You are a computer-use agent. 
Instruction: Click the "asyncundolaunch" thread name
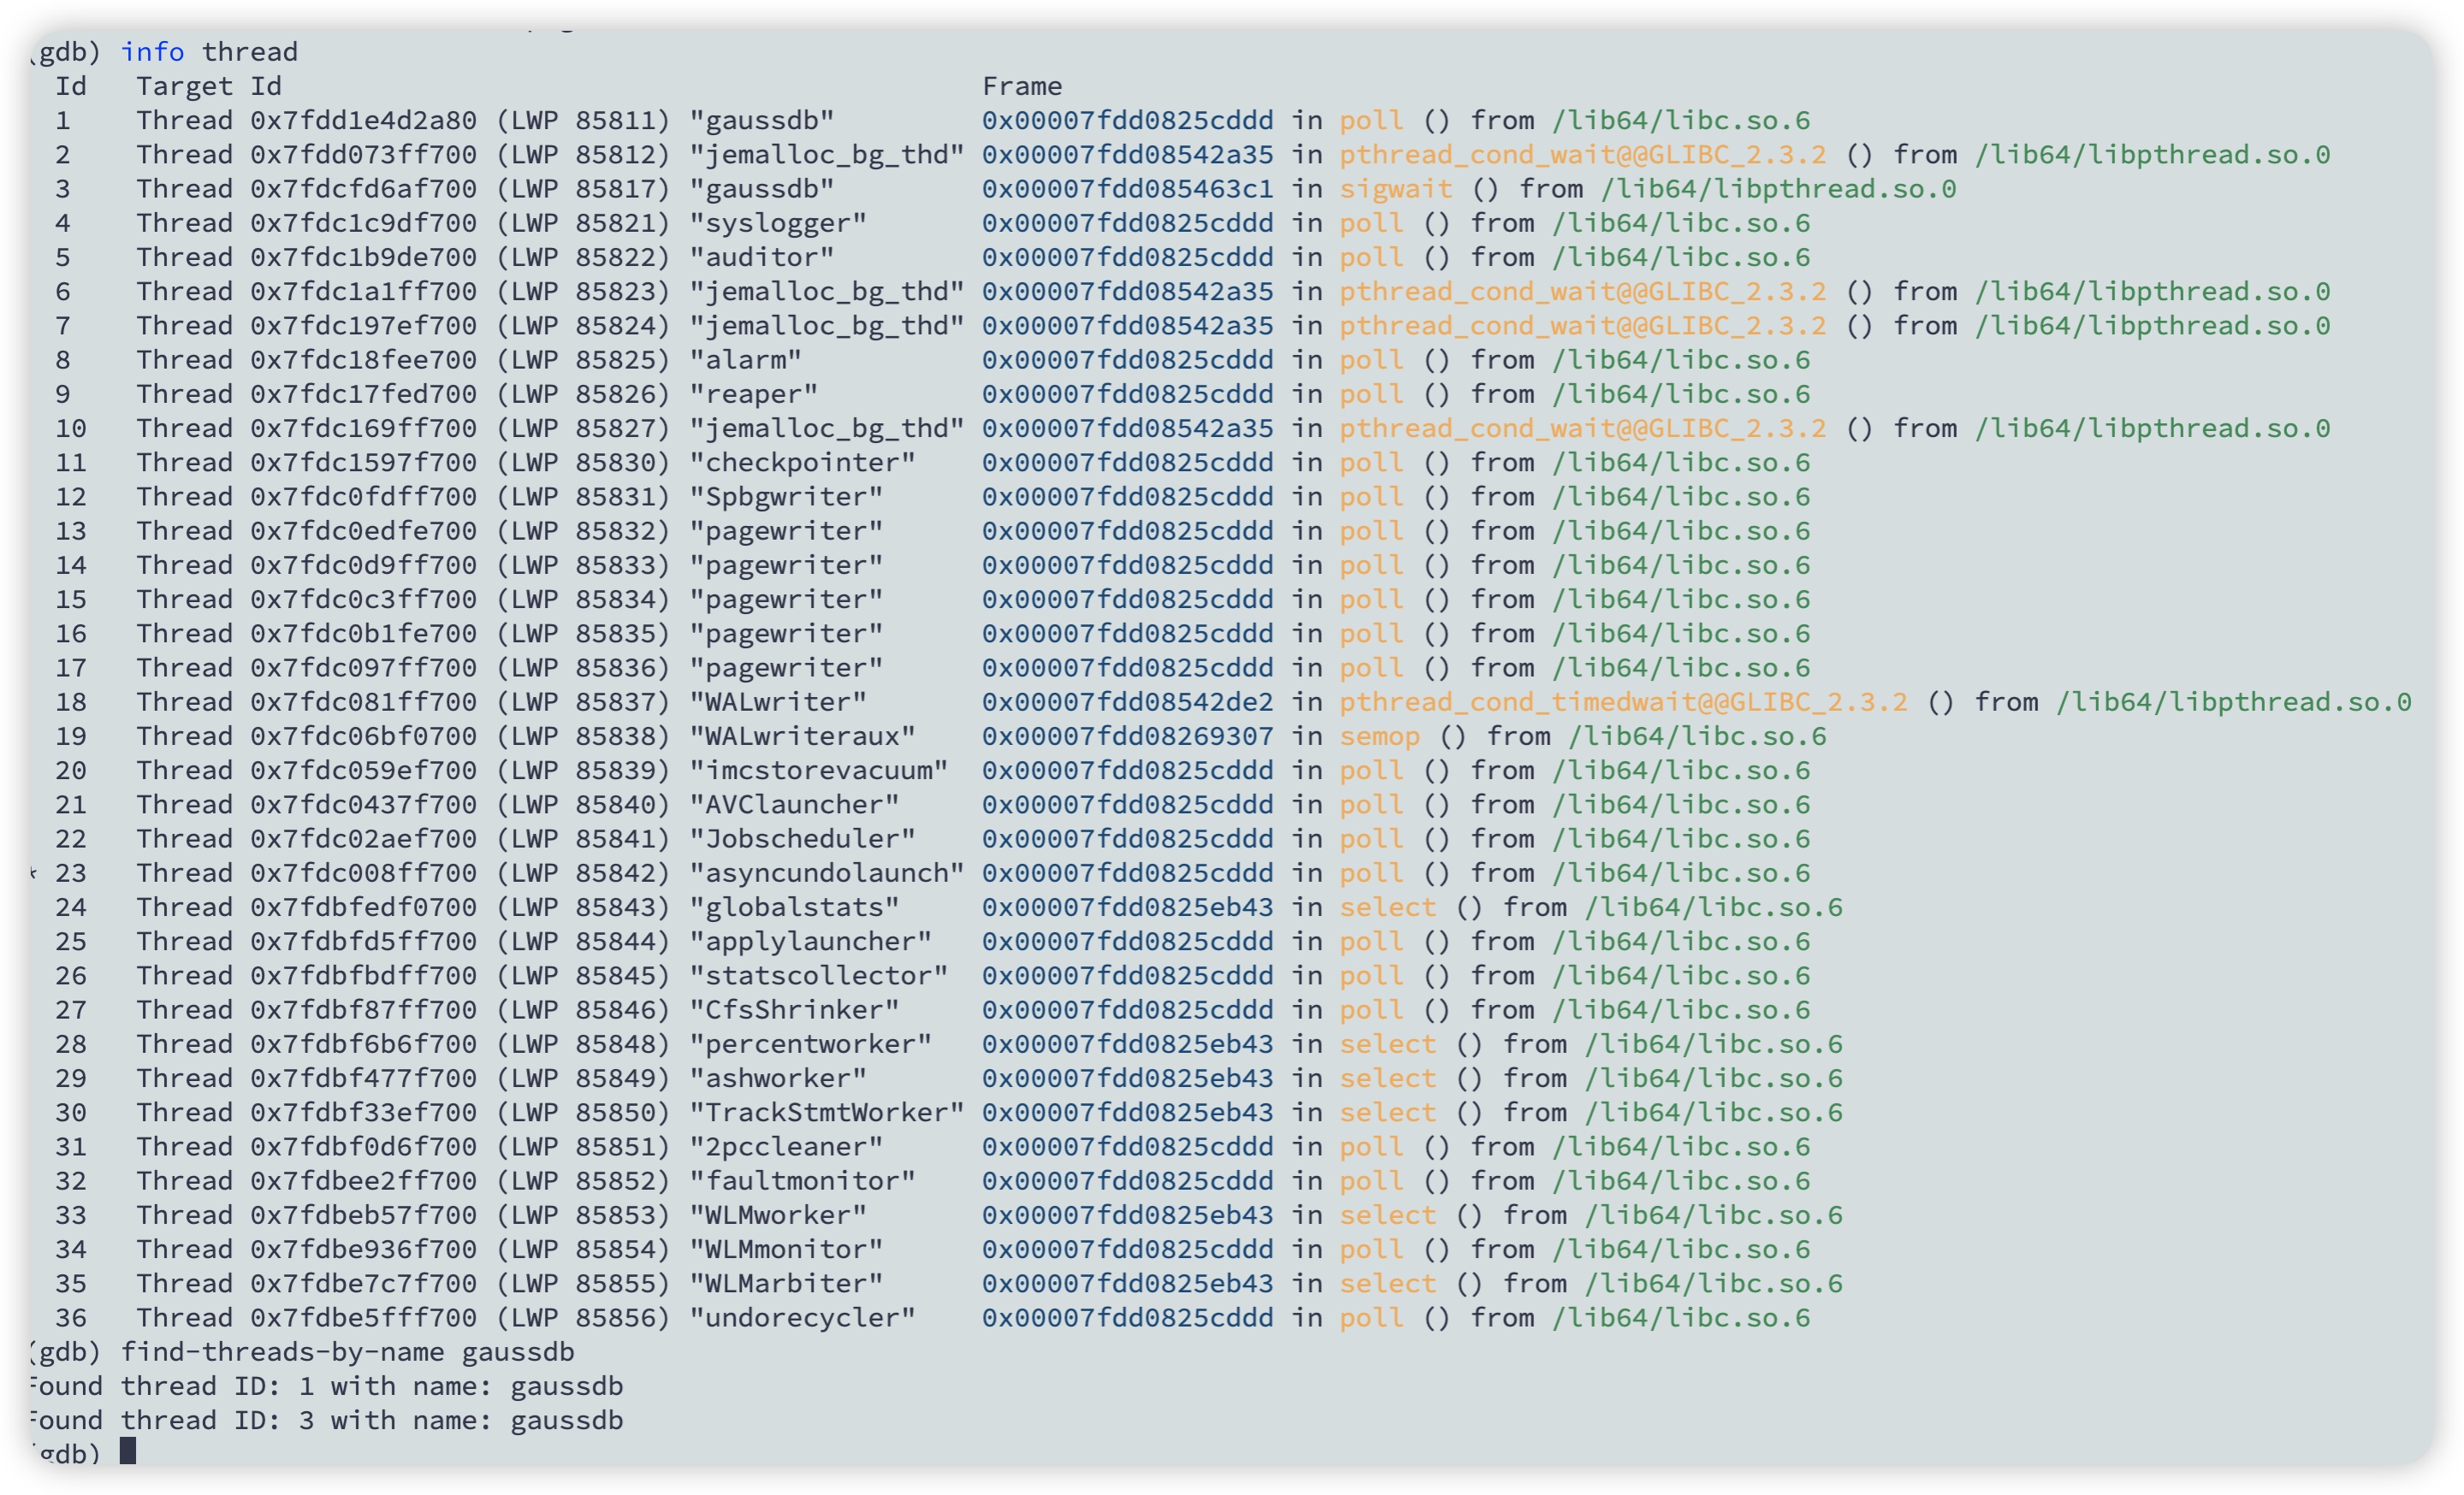click(826, 873)
